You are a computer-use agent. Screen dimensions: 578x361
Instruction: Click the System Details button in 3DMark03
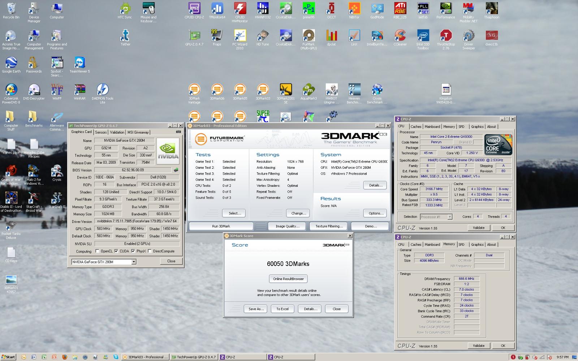[375, 185]
